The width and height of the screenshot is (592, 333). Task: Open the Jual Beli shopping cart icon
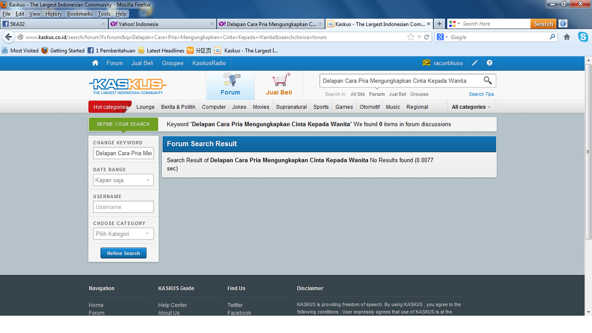tap(281, 80)
